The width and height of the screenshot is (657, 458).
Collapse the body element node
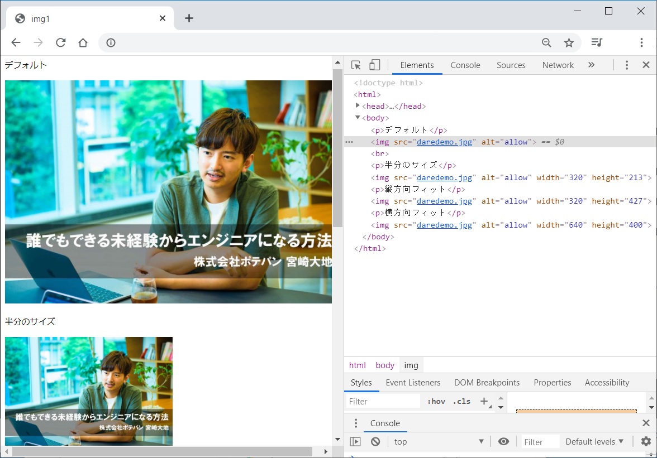point(358,118)
